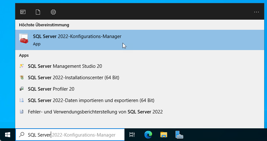Image resolution: width=267 pixels, height=141 pixels.
Task: Open SQL Server 2022-Daten importieren und exportieren
Action: point(140,100)
